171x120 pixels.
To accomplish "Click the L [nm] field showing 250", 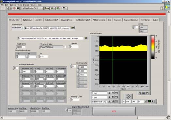I will [x=39, y=79].
